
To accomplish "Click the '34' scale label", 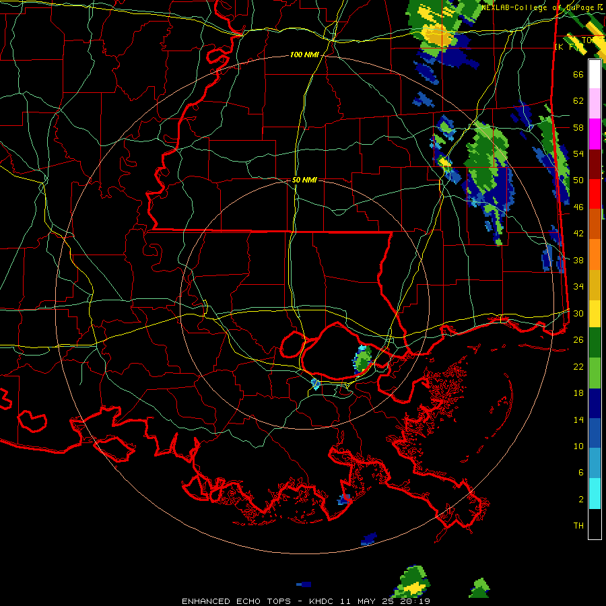I will point(578,287).
